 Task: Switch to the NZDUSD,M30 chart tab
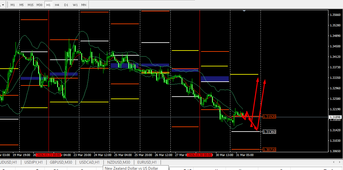(119, 162)
